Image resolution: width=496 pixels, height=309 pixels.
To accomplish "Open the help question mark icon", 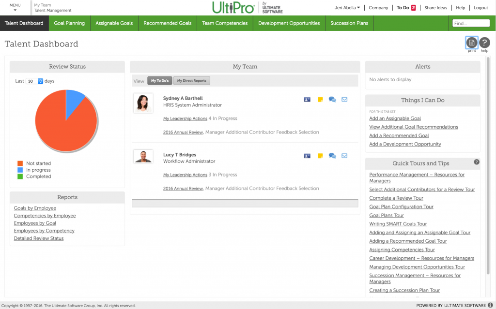I will 484,43.
